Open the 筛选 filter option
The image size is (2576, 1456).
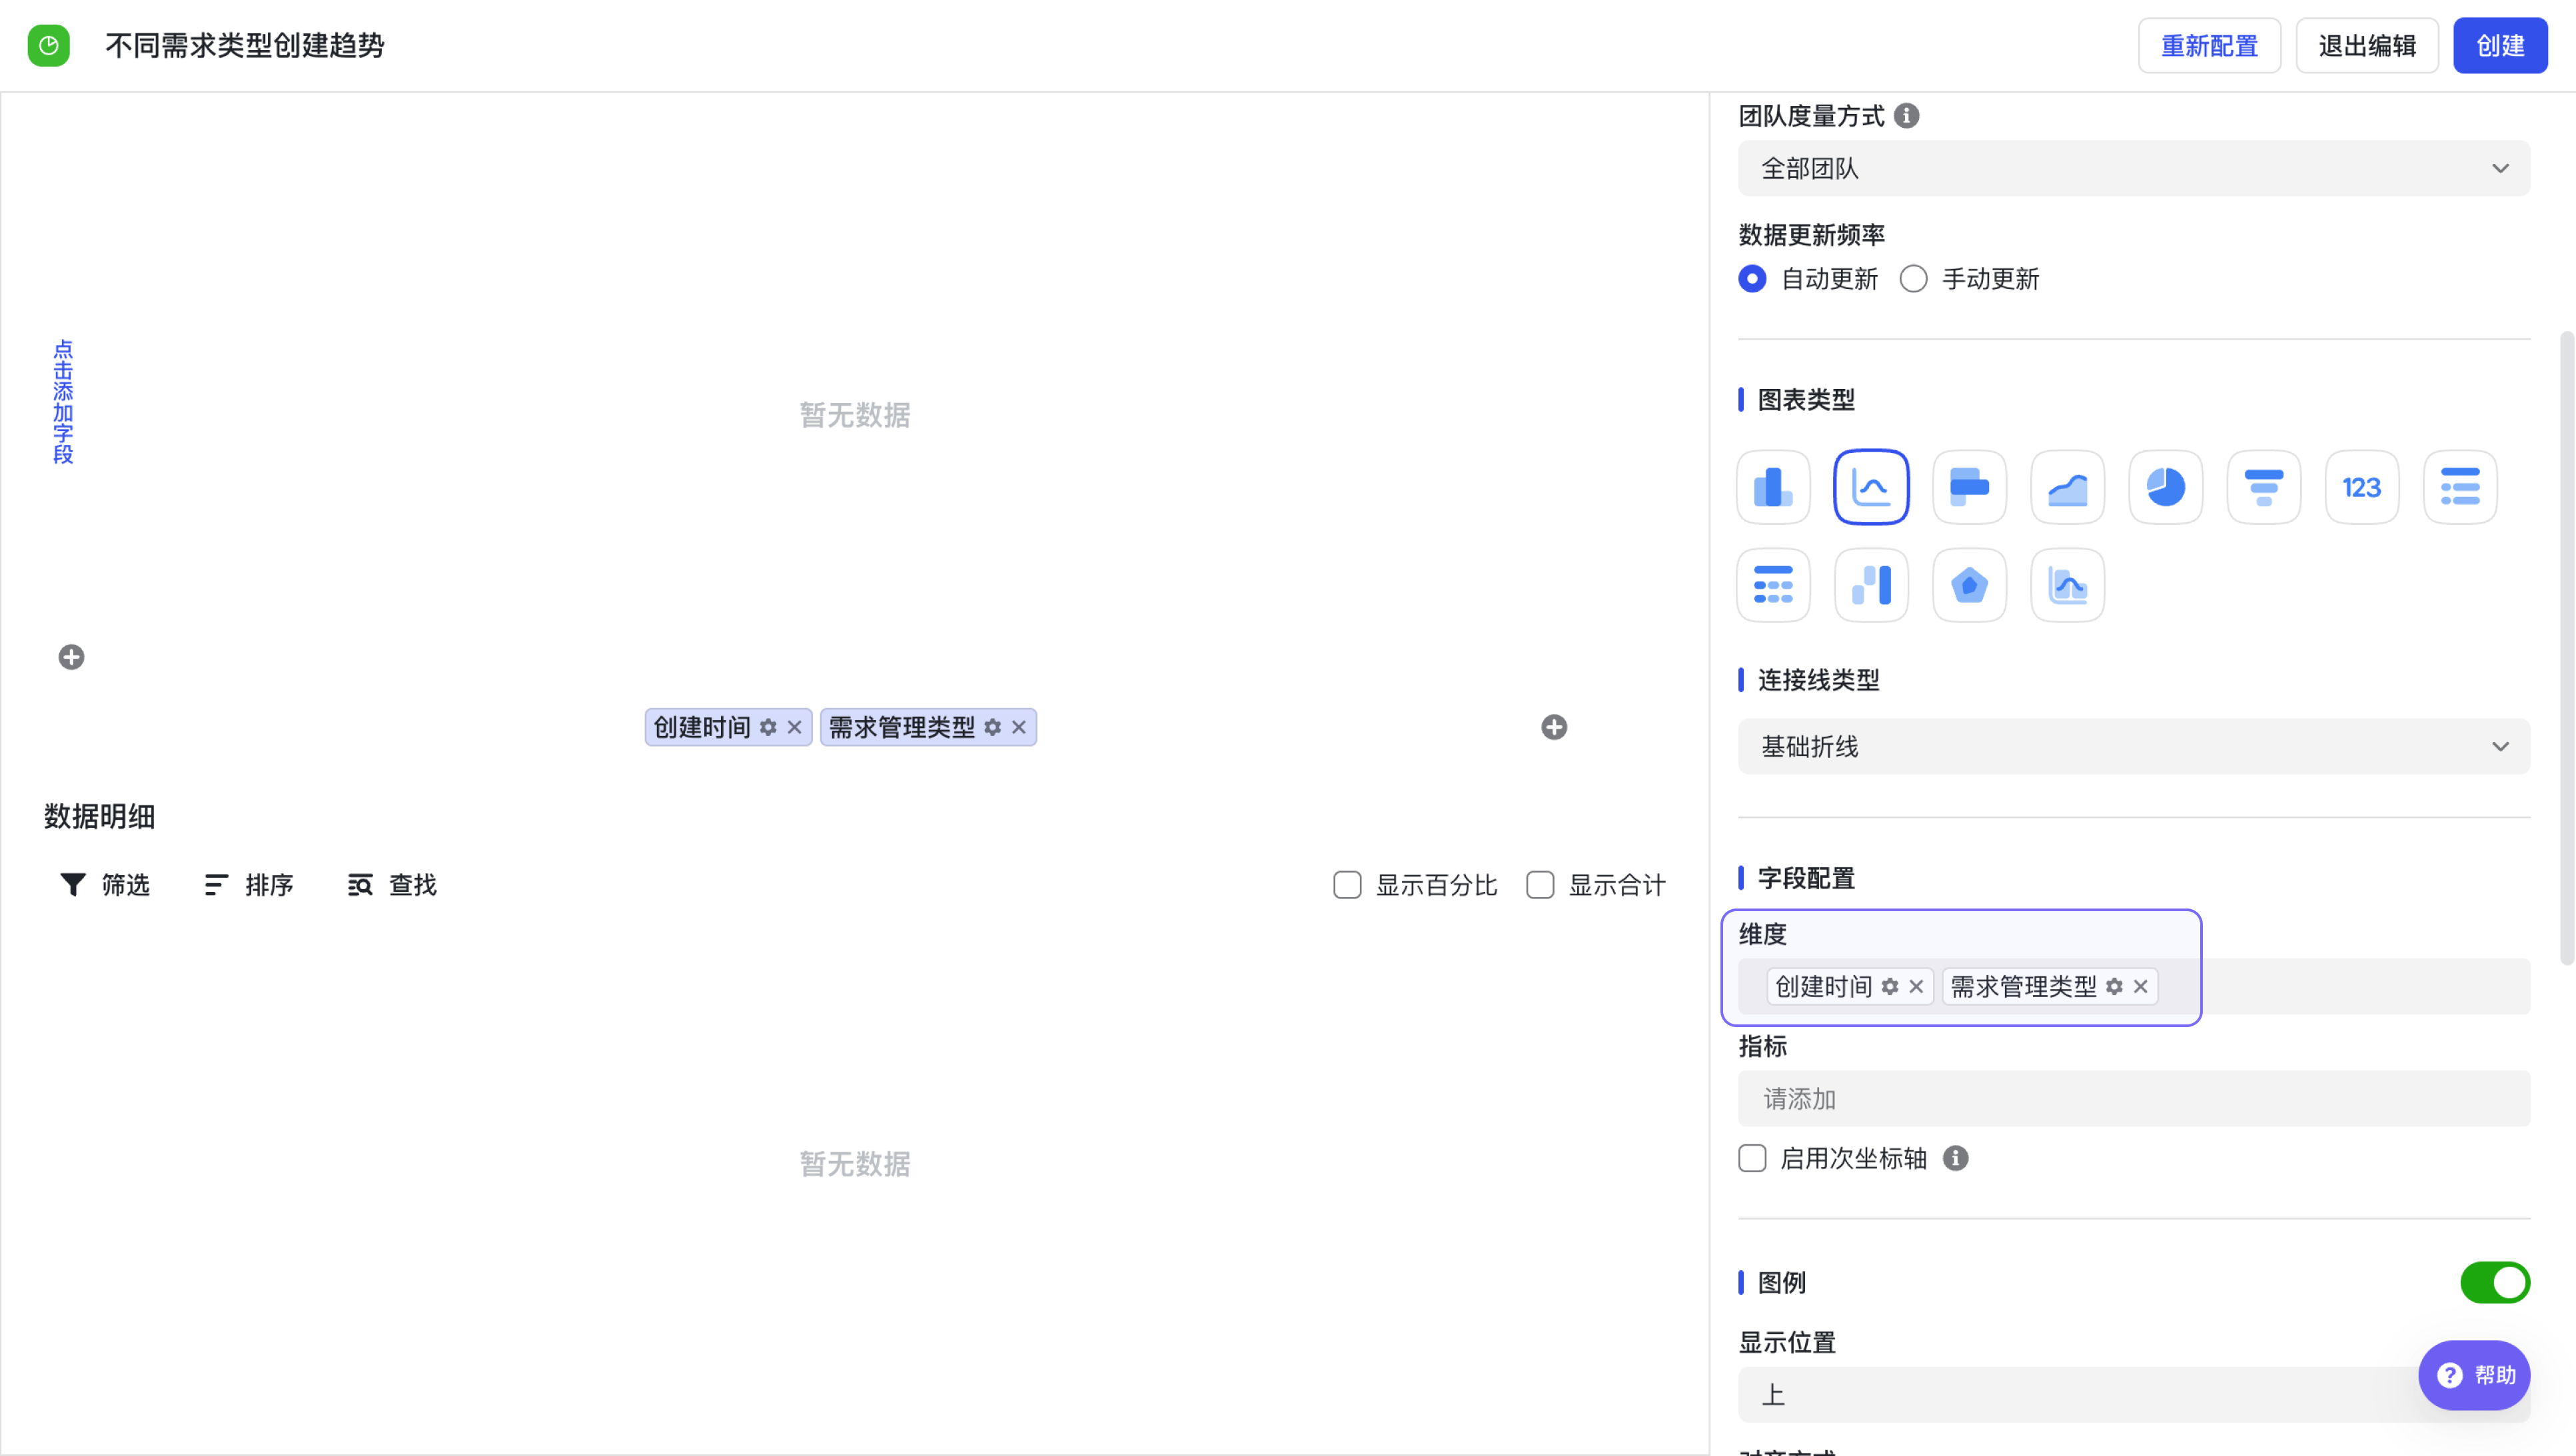(x=105, y=885)
